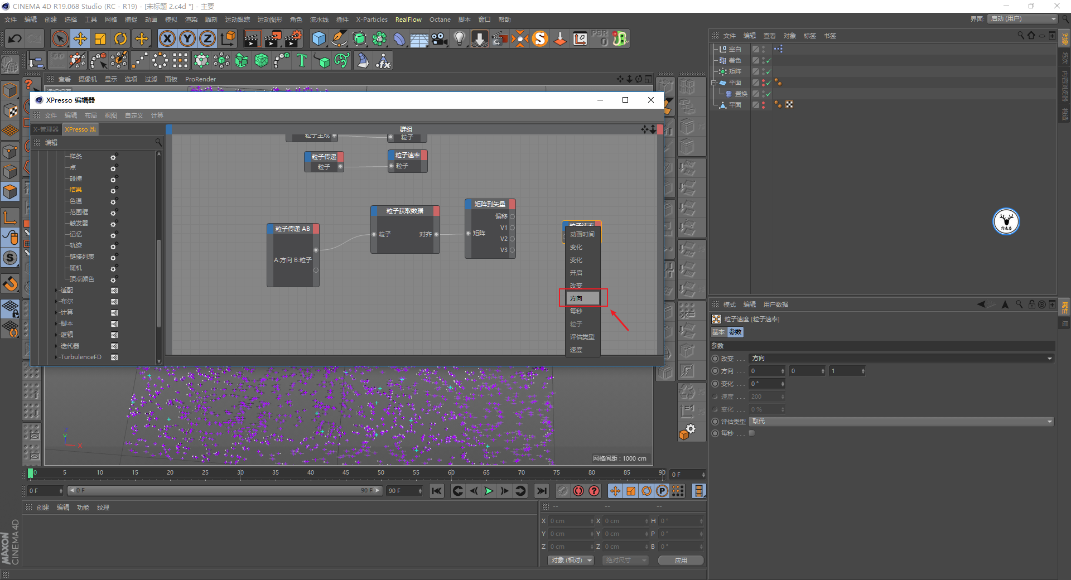Expand the TurbulenceFD folder in node list
Viewport: 1071px width, 580px height.
pyautogui.click(x=57, y=357)
